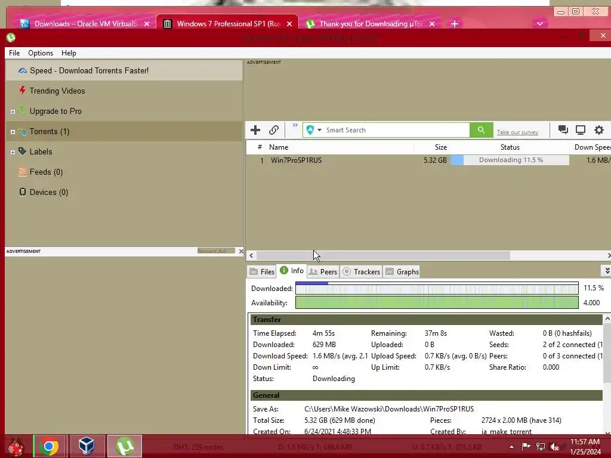Click the Downloaded pieces bar
This screenshot has height=458, width=611.
tap(437, 288)
